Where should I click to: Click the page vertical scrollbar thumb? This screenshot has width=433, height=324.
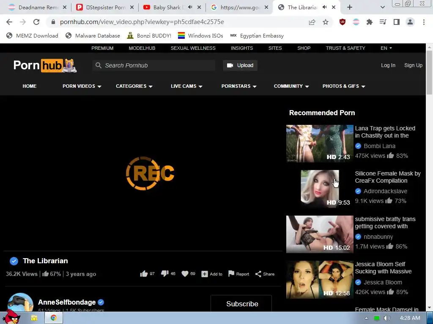click(430, 72)
